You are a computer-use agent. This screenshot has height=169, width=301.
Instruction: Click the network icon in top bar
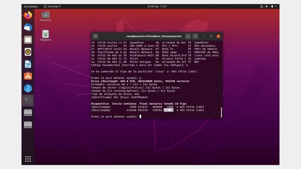pyautogui.click(x=261, y=6)
